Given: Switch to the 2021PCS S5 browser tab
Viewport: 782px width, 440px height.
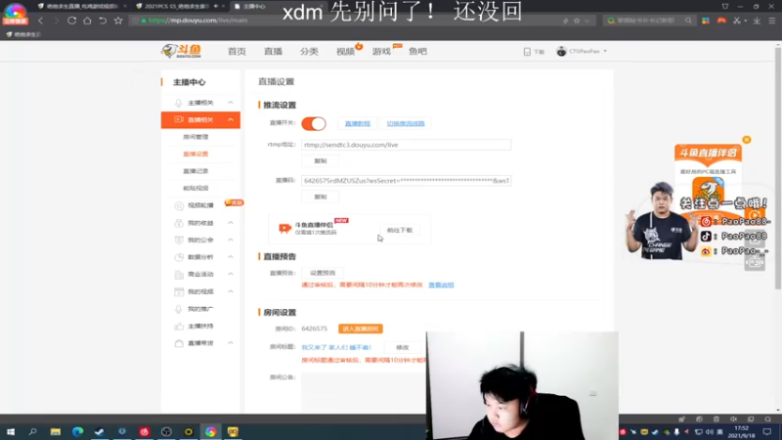Looking at the screenshot, I should click(x=176, y=7).
